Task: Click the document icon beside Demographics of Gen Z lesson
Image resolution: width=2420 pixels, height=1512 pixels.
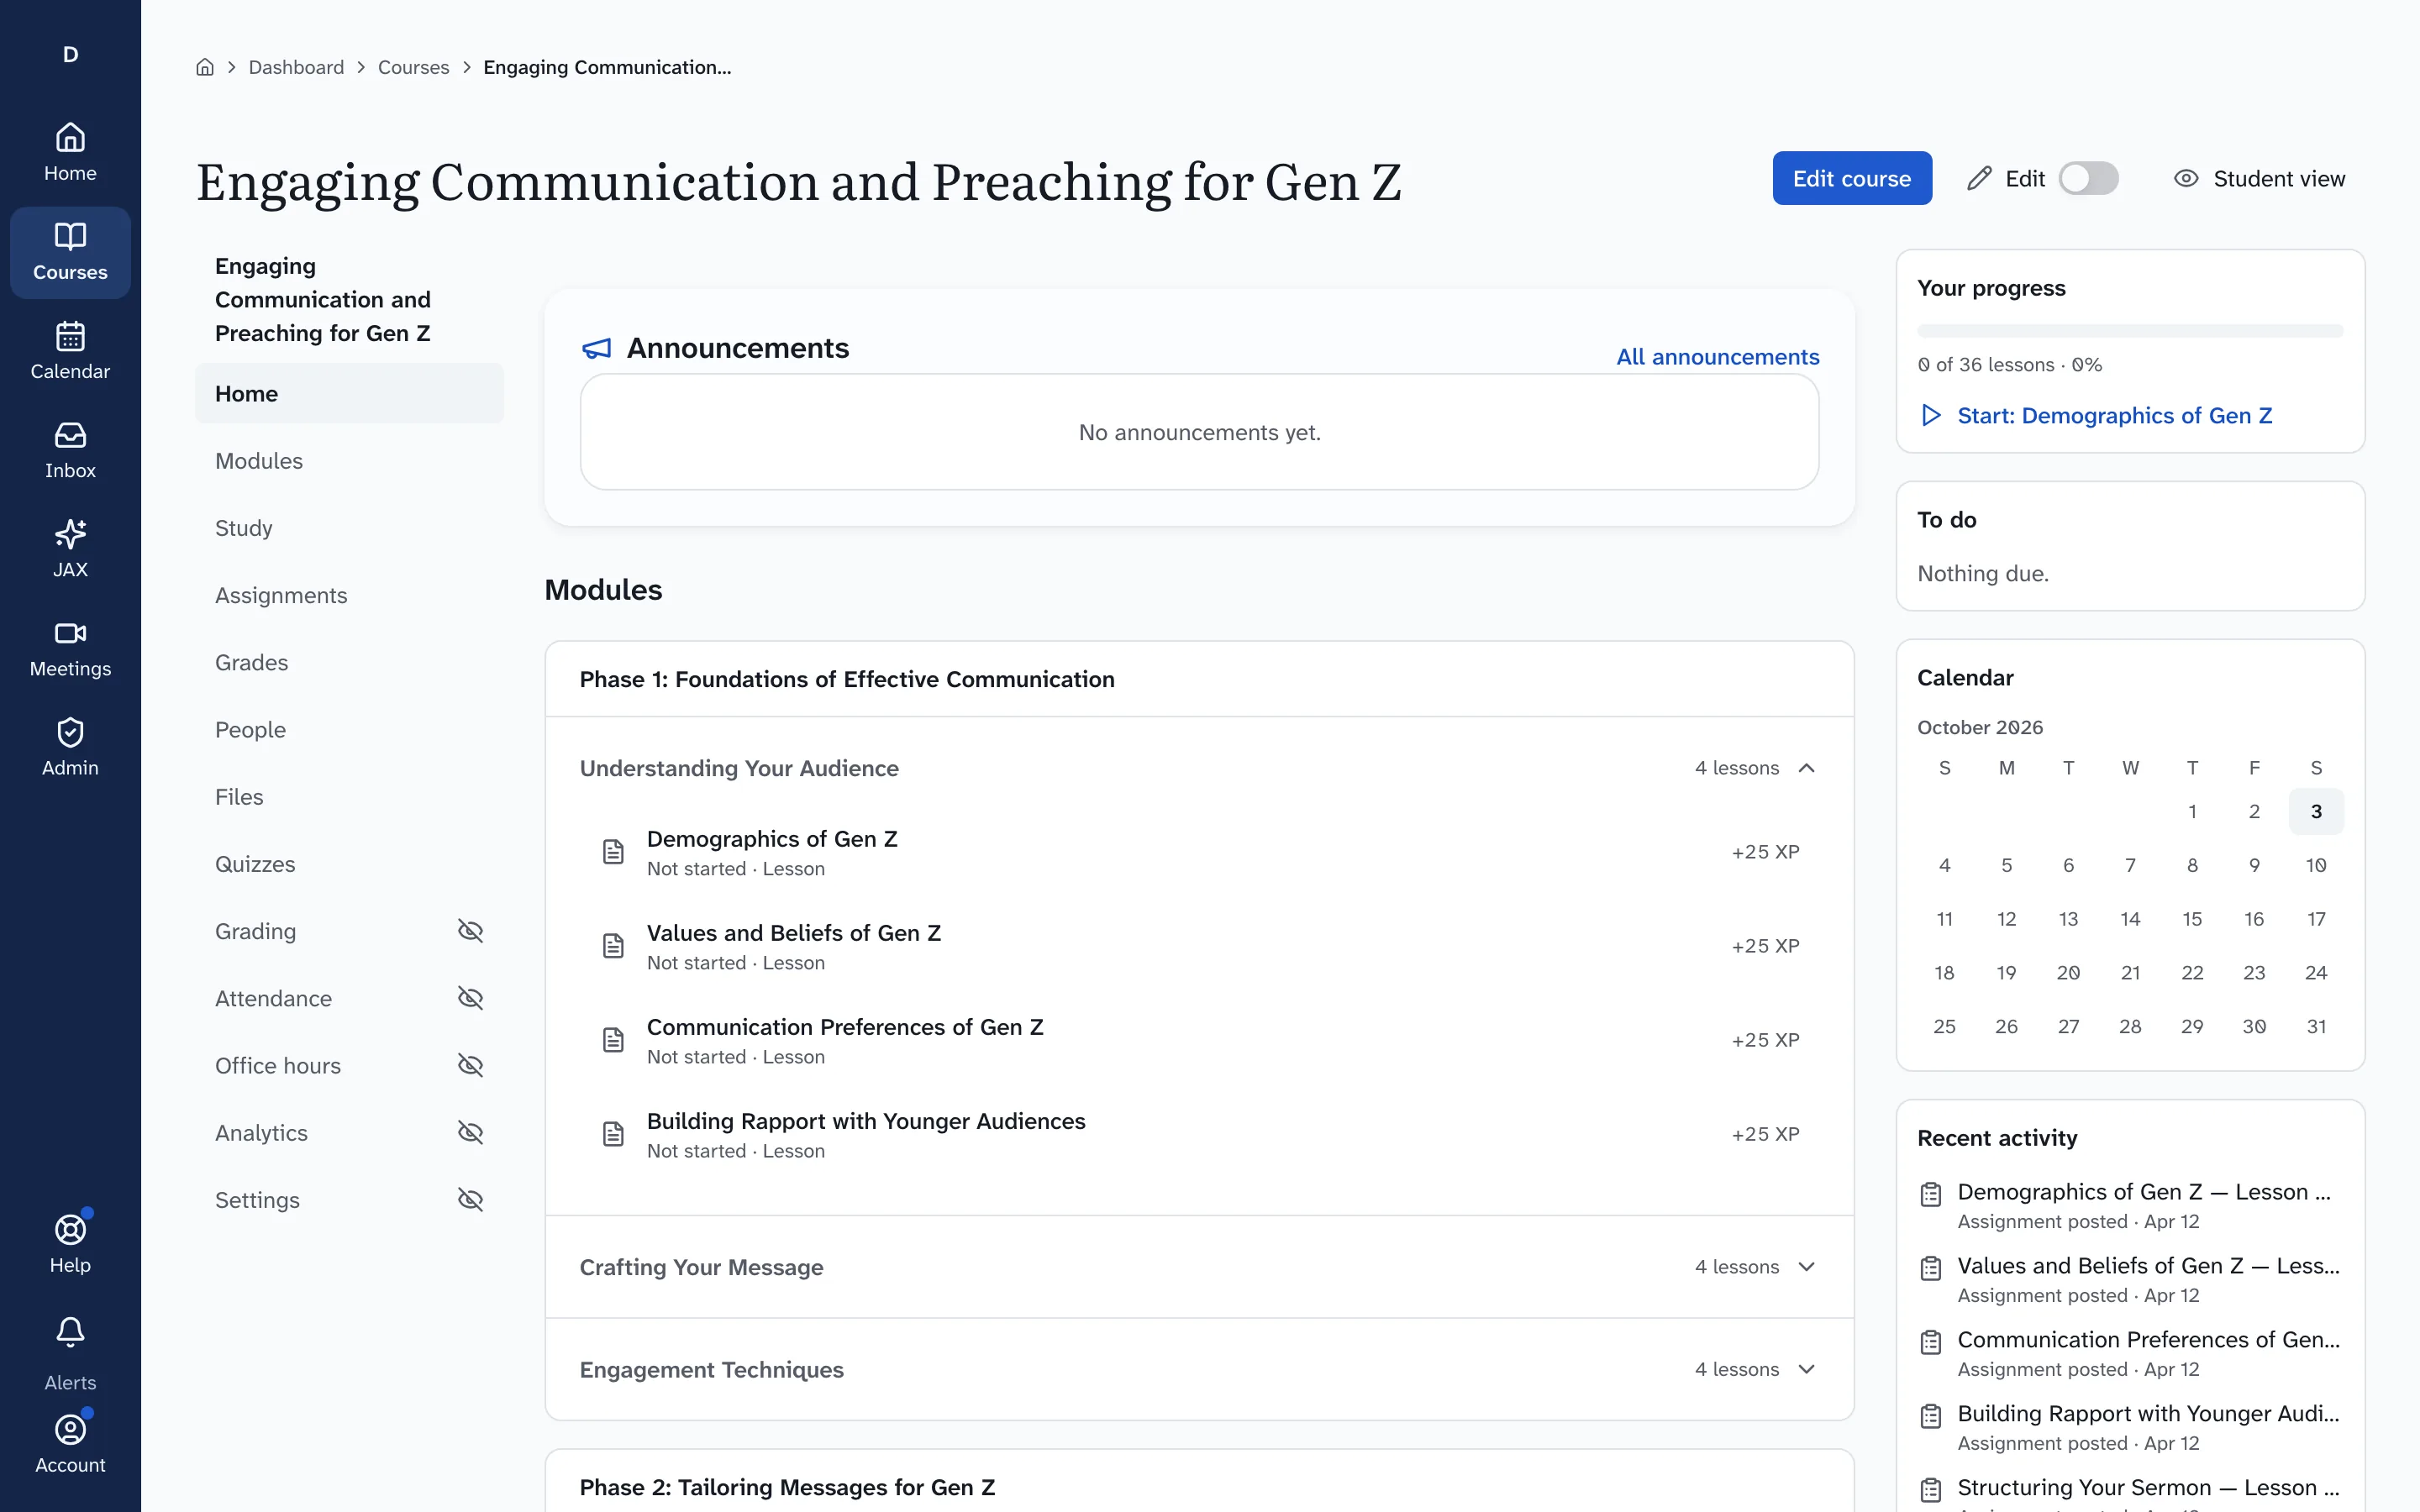Action: tap(613, 852)
